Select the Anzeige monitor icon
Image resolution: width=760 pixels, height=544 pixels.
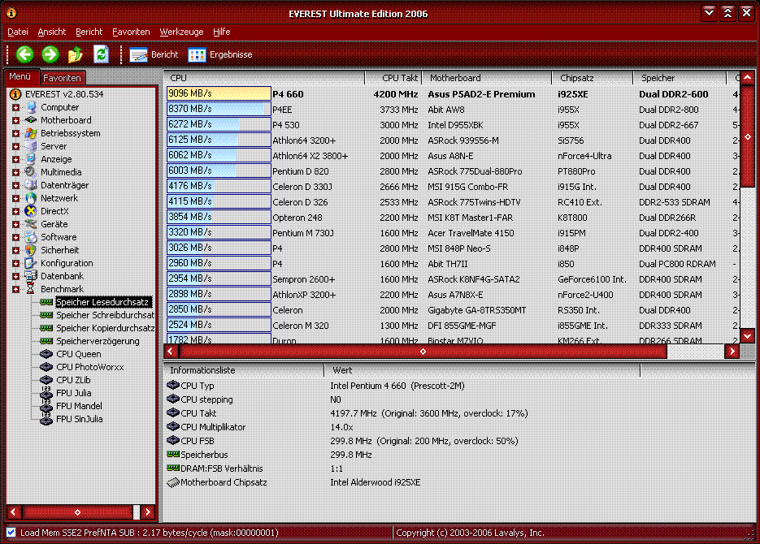click(31, 159)
